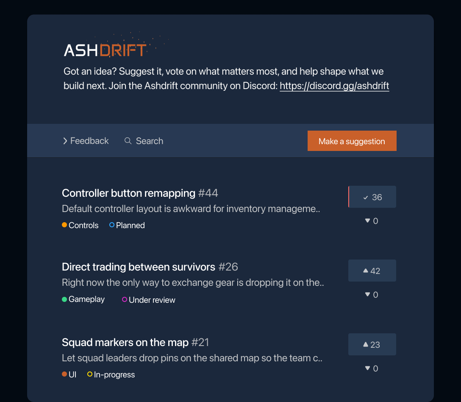Open Direct trading between survivors #26
The height and width of the screenshot is (402, 461).
pos(150,267)
